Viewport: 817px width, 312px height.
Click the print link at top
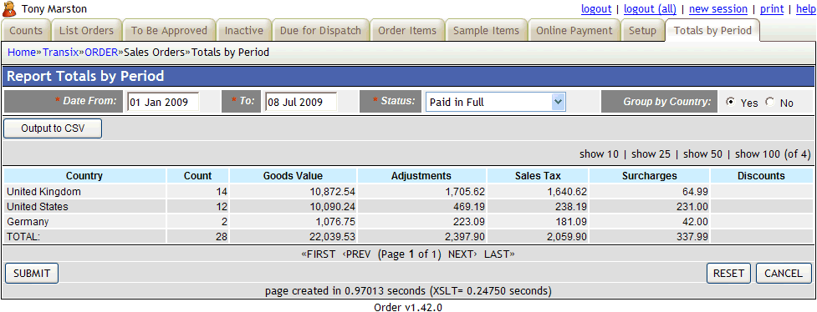coord(772,9)
